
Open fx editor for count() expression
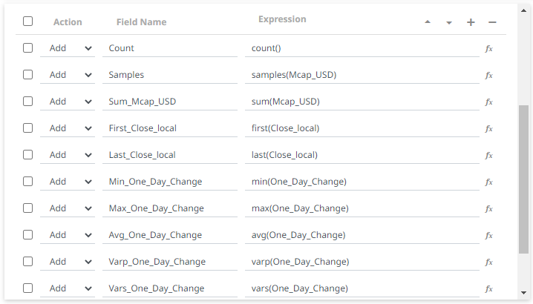point(488,48)
